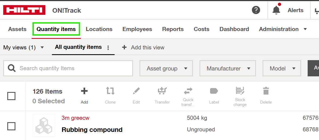The image size is (319, 140).
Task: Click the magnifying glass search icon
Action: 12,68
